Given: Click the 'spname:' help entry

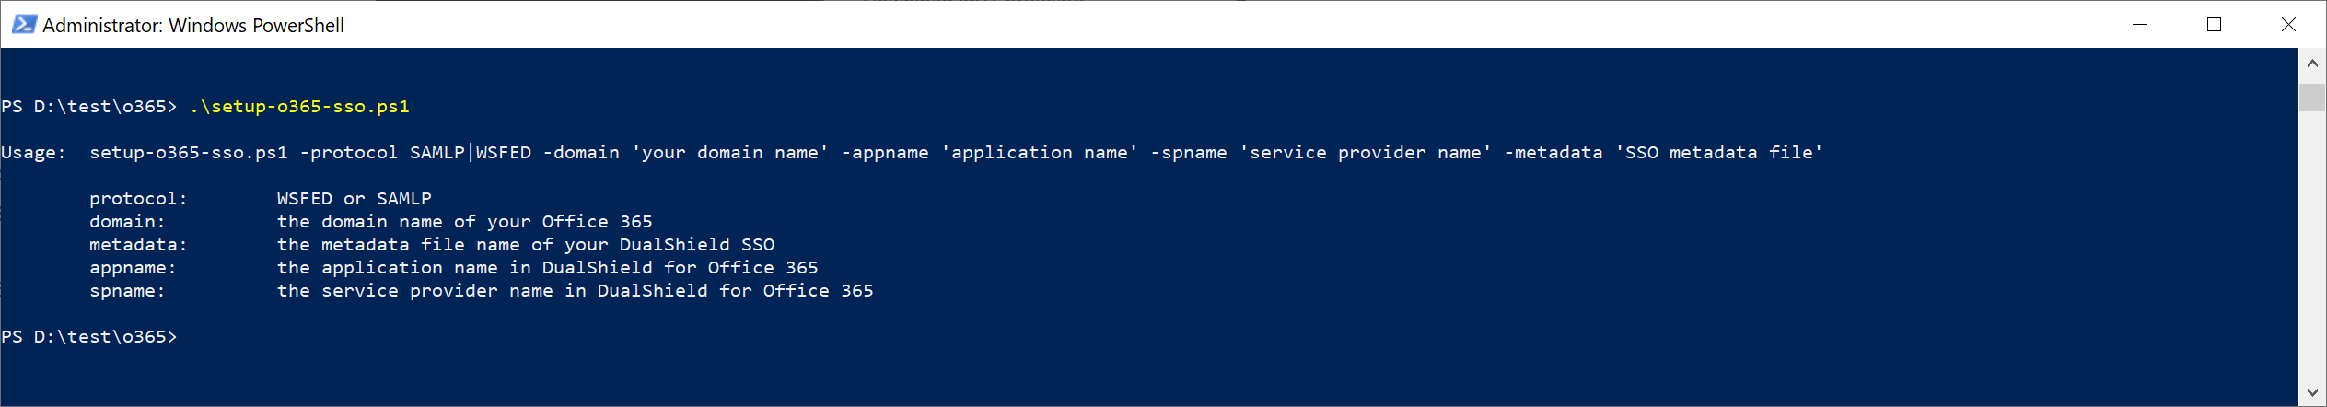Looking at the screenshot, I should (127, 291).
